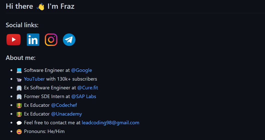Open the LinkedIn social link icon
The image size is (265, 140).
33,40
